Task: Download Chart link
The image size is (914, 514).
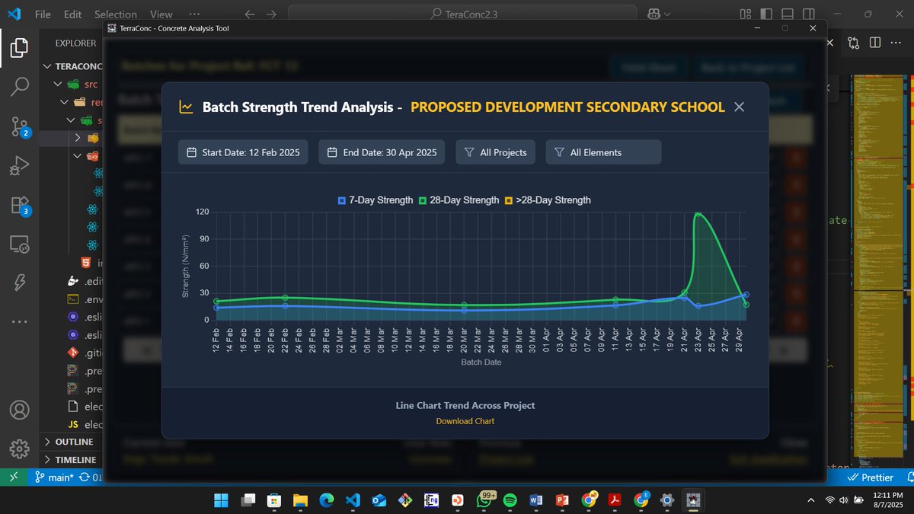Action: [465, 421]
